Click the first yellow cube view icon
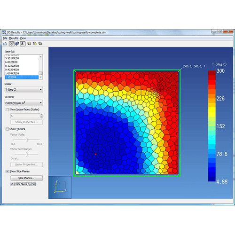 [29, 44]
